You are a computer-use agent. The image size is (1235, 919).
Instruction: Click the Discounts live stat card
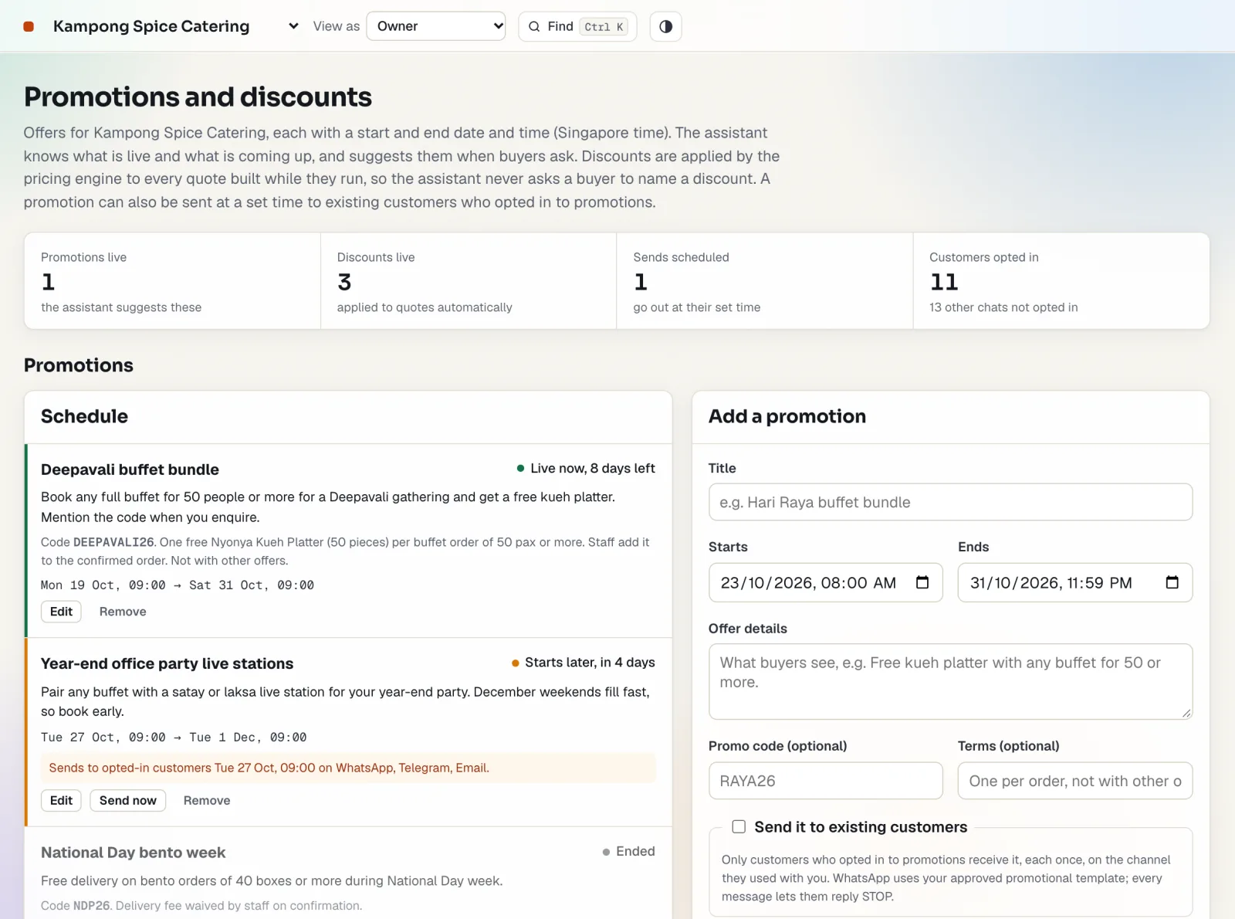click(x=469, y=281)
